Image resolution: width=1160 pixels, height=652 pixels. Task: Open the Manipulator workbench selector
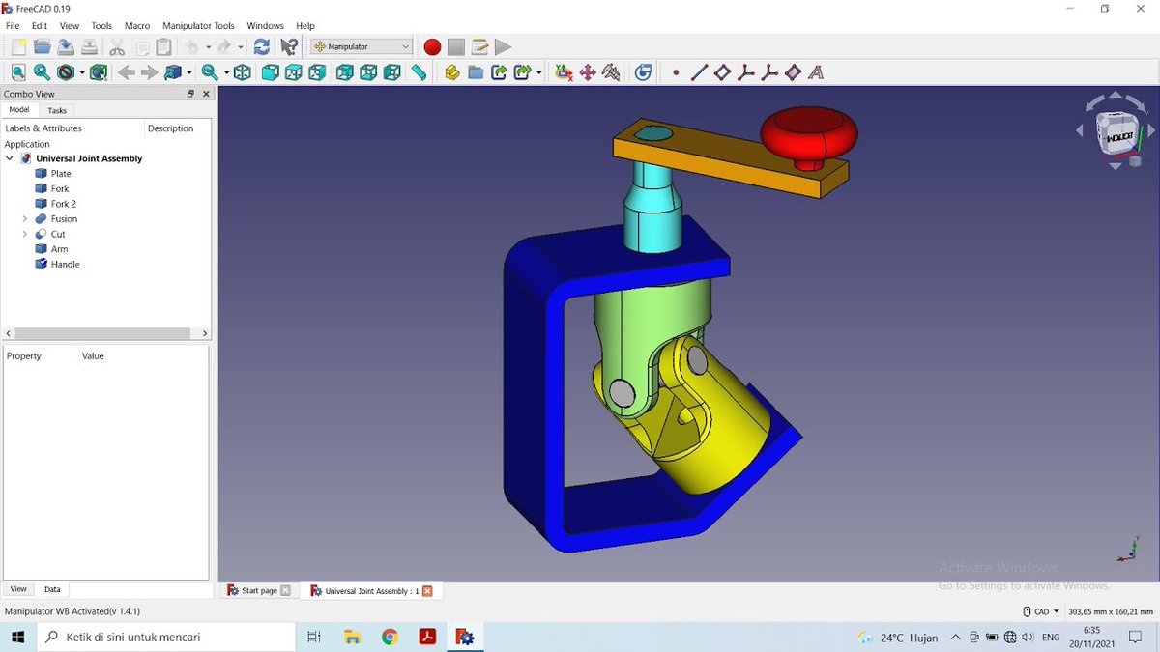[x=362, y=46]
